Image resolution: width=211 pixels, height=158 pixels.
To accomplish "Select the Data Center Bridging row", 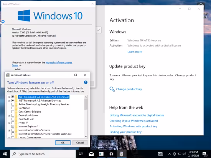I will click(30, 112).
